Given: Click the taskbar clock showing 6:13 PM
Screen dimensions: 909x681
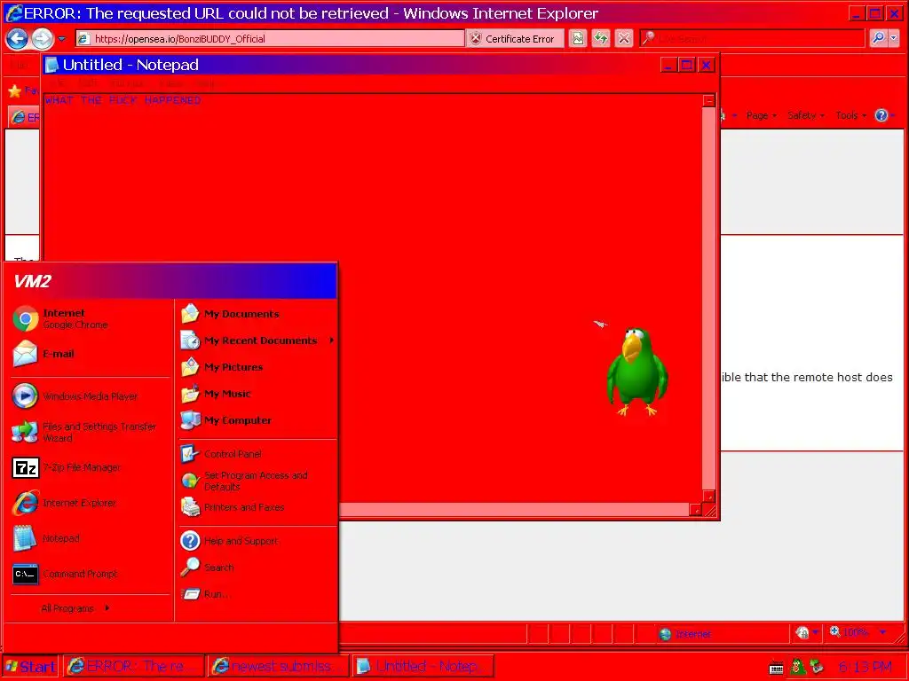Looking at the screenshot, I should click(x=865, y=667).
